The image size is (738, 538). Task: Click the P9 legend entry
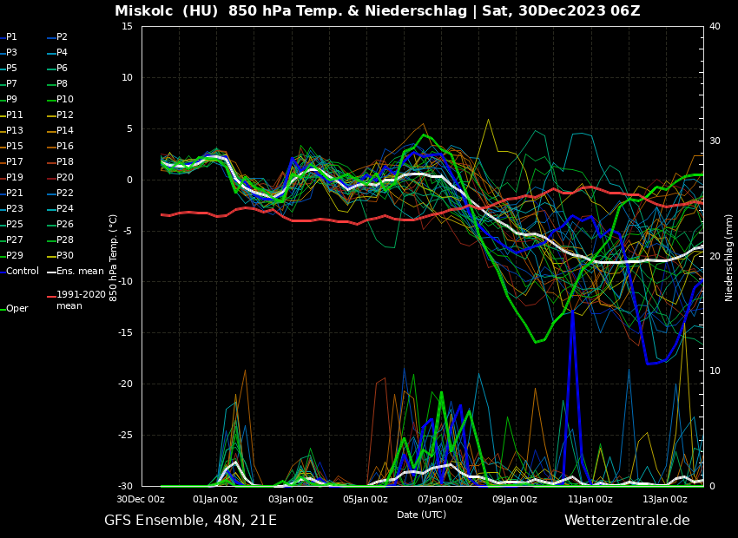click(x=11, y=100)
